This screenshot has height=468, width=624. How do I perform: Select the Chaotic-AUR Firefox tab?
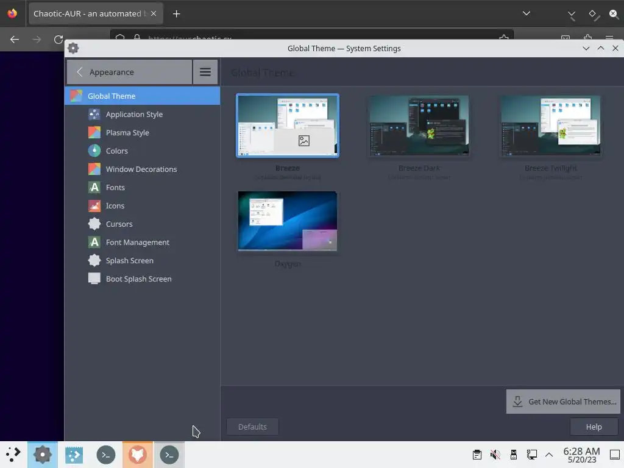(96, 14)
